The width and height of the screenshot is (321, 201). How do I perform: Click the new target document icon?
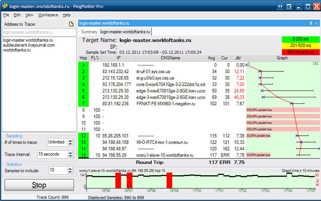[x=71, y=24]
